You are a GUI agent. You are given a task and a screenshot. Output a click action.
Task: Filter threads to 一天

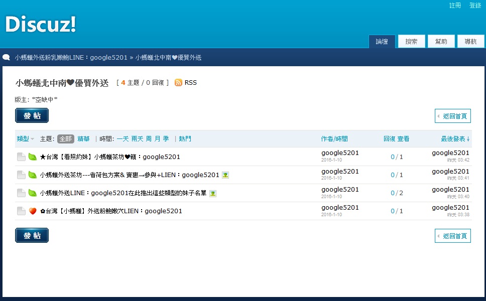coord(123,139)
